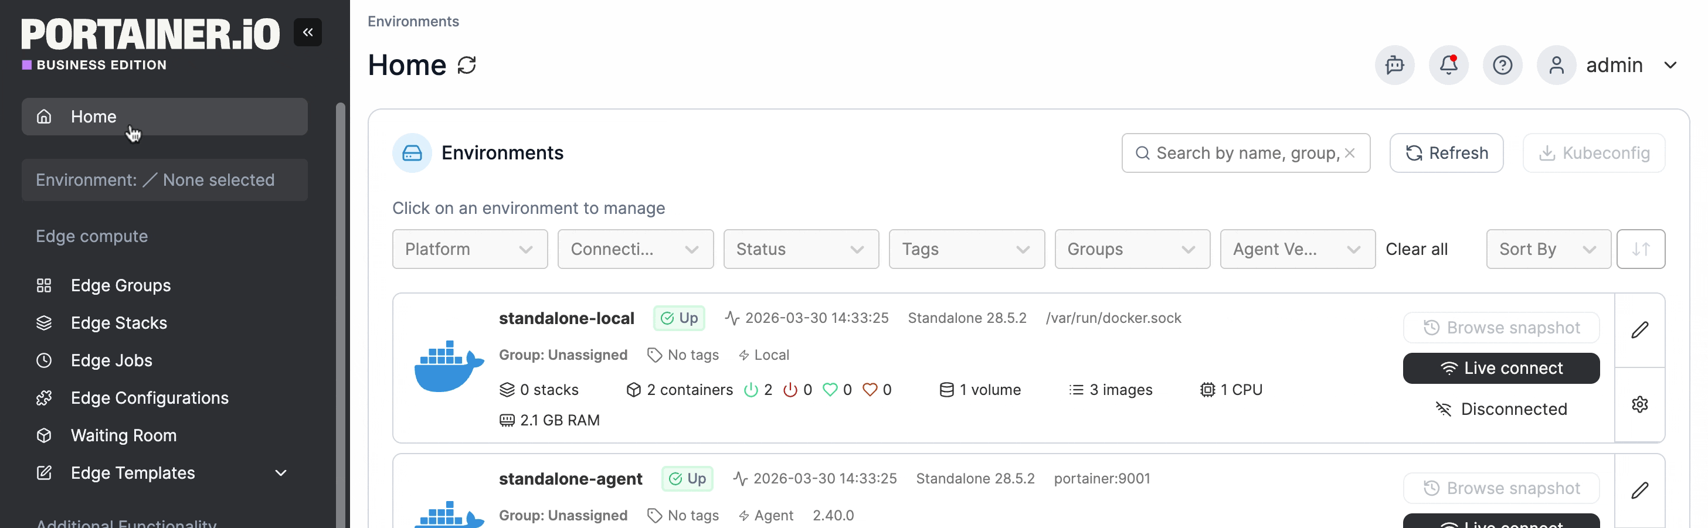
Task: Open the Groups filter dropdown
Action: (x=1132, y=249)
